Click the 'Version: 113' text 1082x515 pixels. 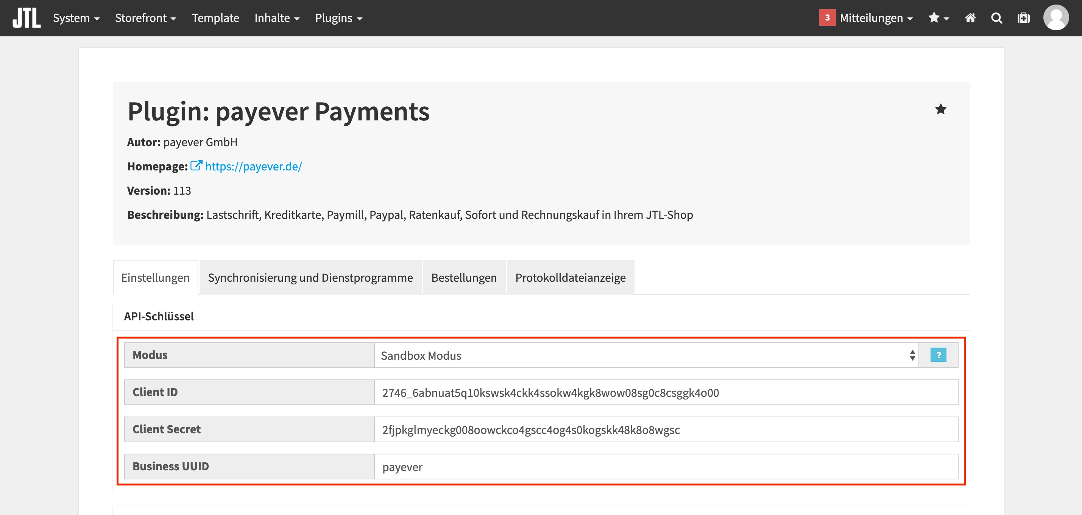point(159,190)
